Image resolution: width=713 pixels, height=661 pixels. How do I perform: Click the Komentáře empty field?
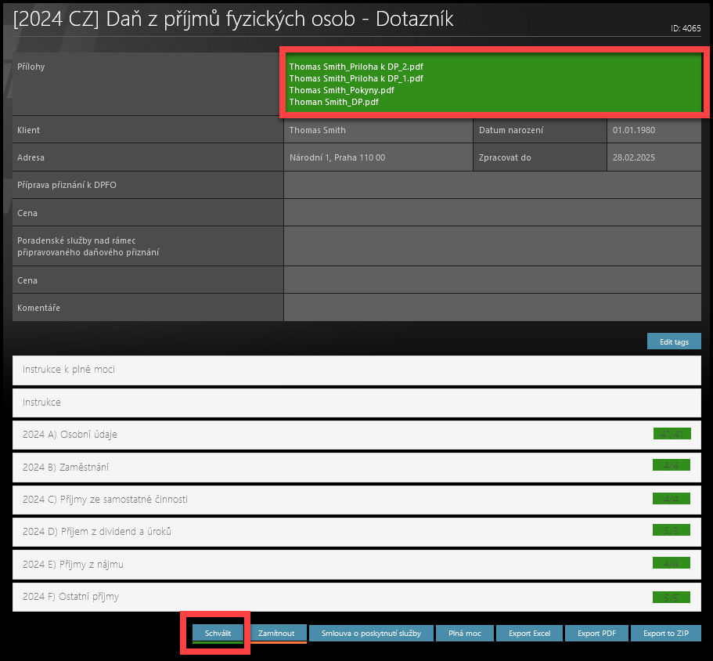click(x=492, y=308)
